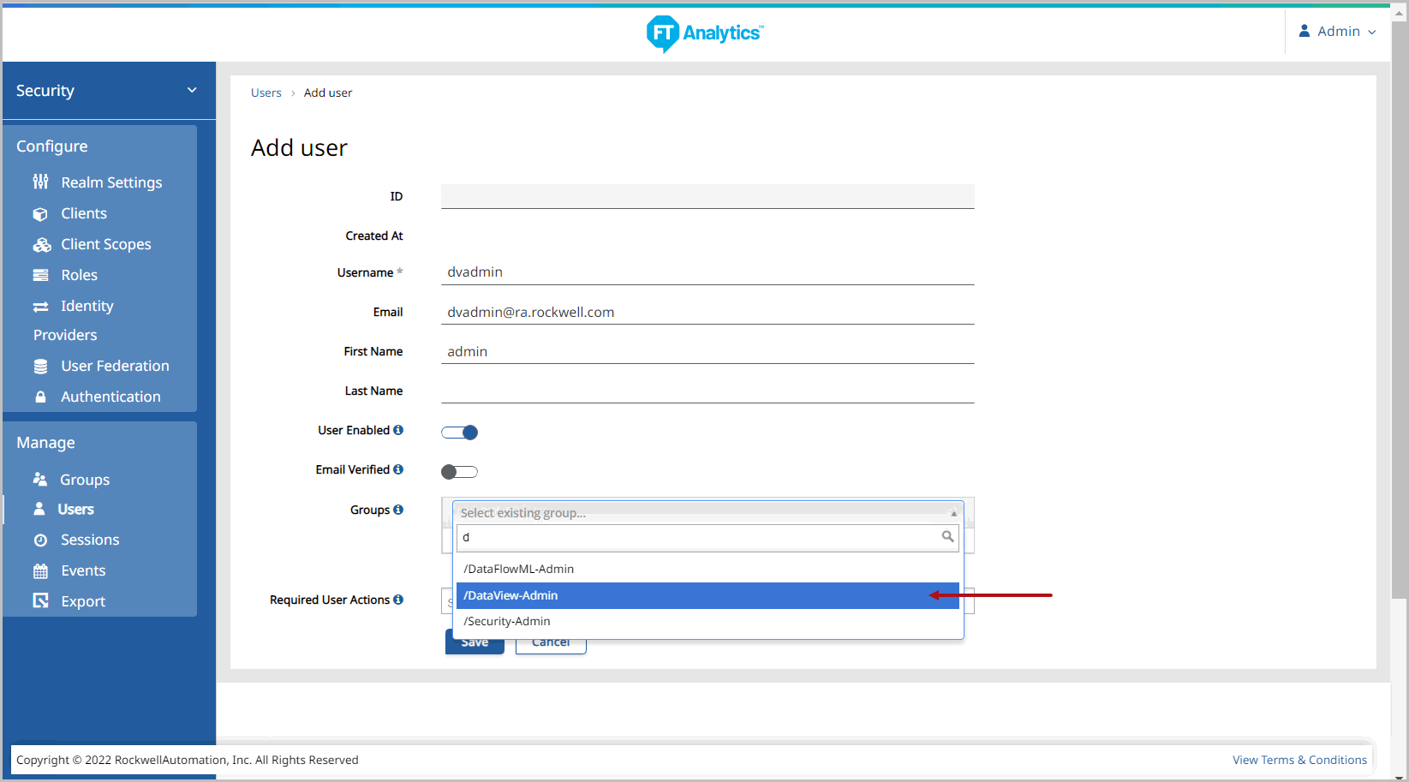Click the Username input field
The width and height of the screenshot is (1409, 782).
[x=707, y=272]
